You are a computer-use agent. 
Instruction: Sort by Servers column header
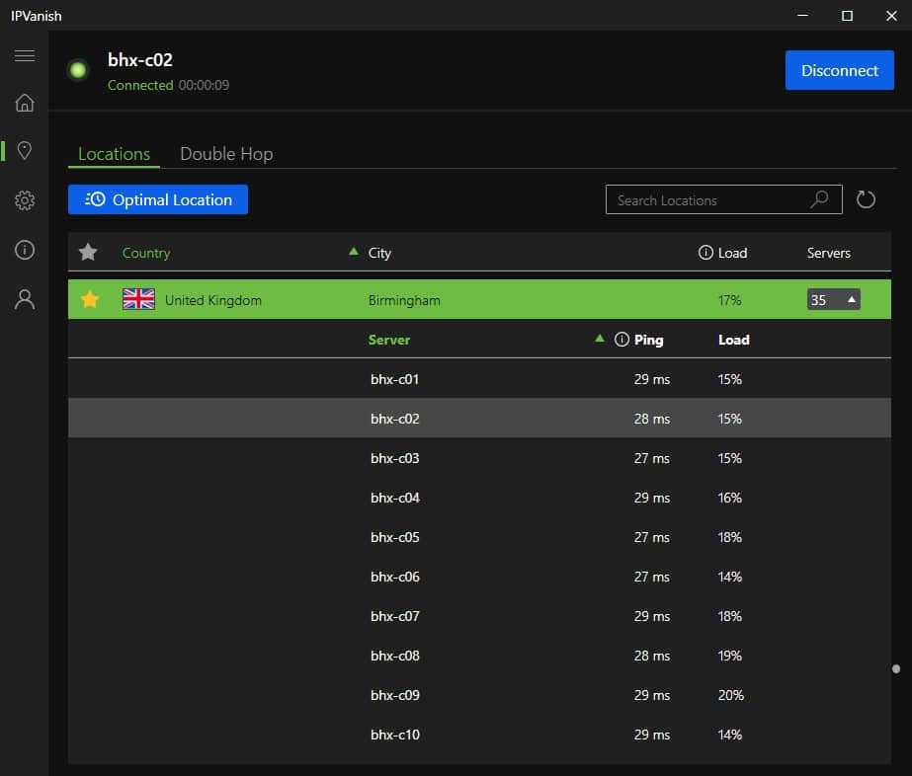[828, 253]
